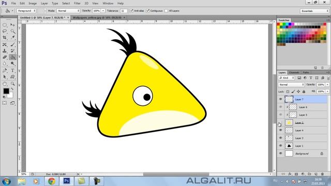Open the layer blend mode Normal dropdown
The image size is (331, 186).
[291, 85]
